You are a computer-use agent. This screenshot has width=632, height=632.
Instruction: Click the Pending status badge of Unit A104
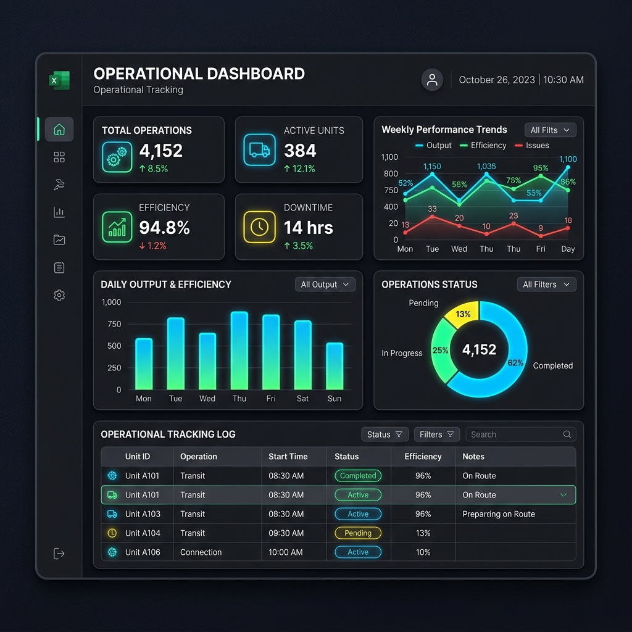click(x=358, y=533)
